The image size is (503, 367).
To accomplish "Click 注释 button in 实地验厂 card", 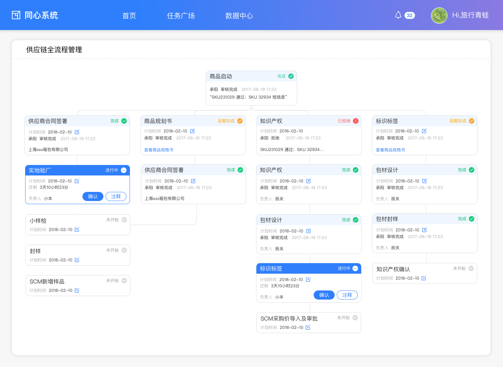I will click(116, 196).
